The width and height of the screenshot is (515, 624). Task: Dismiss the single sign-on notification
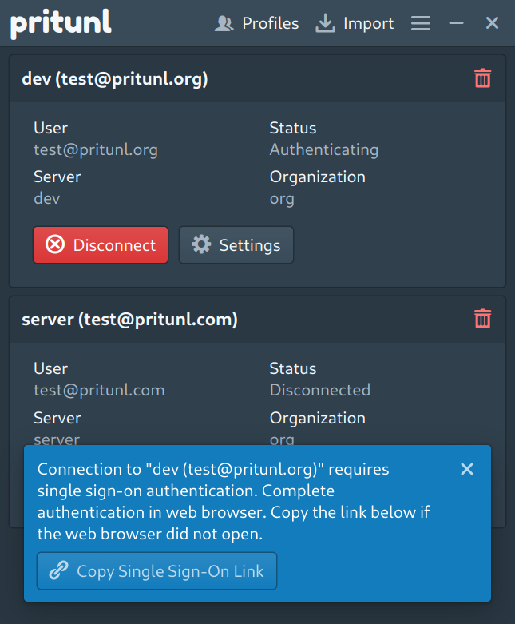pyautogui.click(x=467, y=469)
